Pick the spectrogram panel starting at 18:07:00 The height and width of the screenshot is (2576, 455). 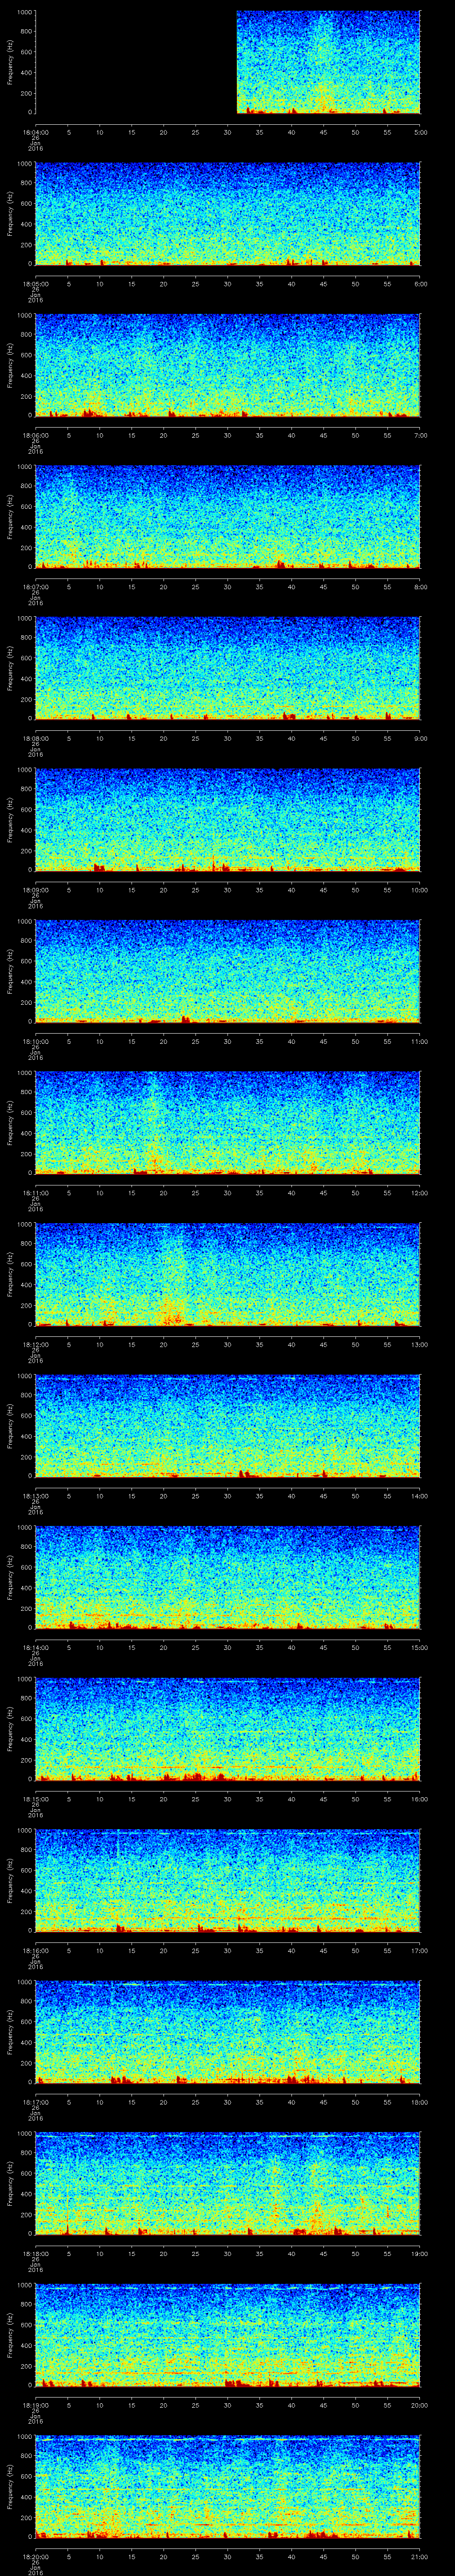(x=228, y=517)
